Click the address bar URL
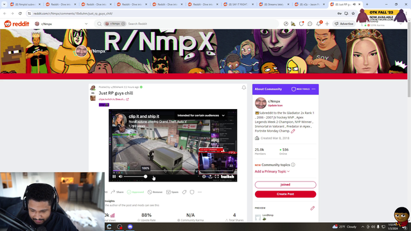 pyautogui.click(x=73, y=13)
